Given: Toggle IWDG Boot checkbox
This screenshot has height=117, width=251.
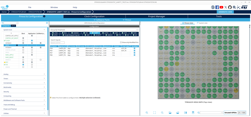Looking at the screenshot, I should click(23, 52).
